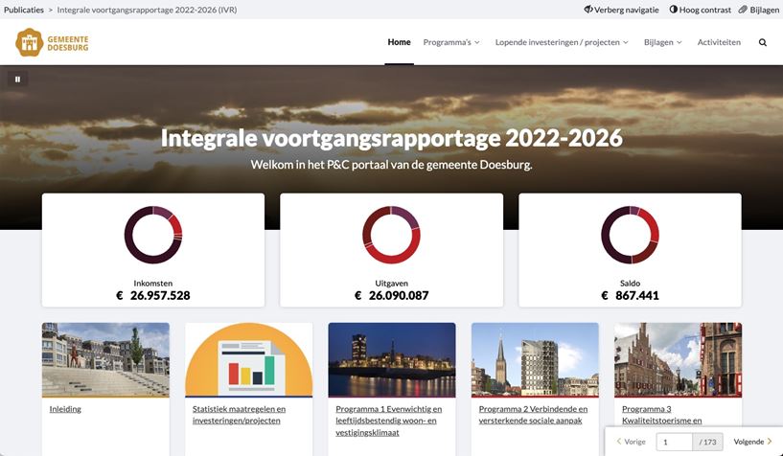Toggle Verberg navigatie
The height and width of the screenshot is (456, 783).
coord(621,10)
